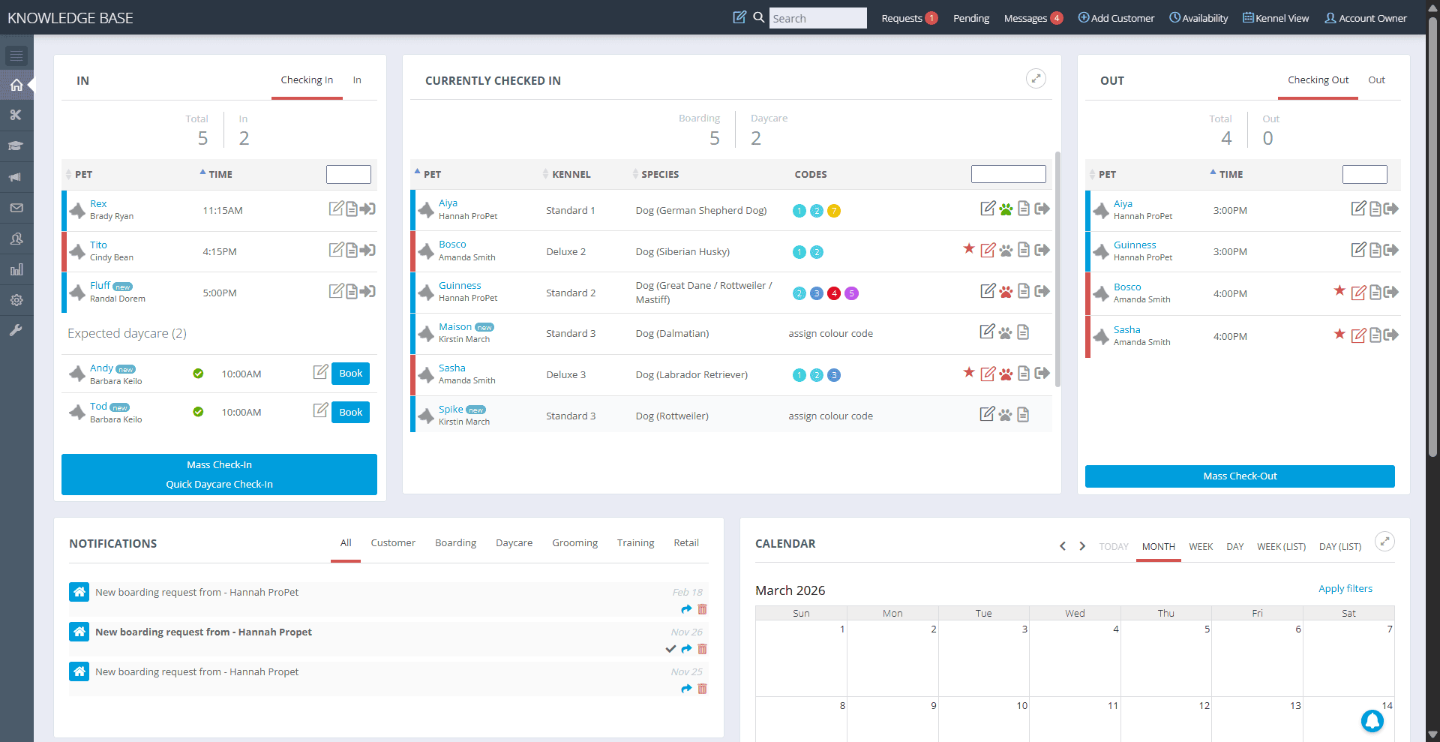Select the graduation cap Training icon in sidebar

point(16,146)
